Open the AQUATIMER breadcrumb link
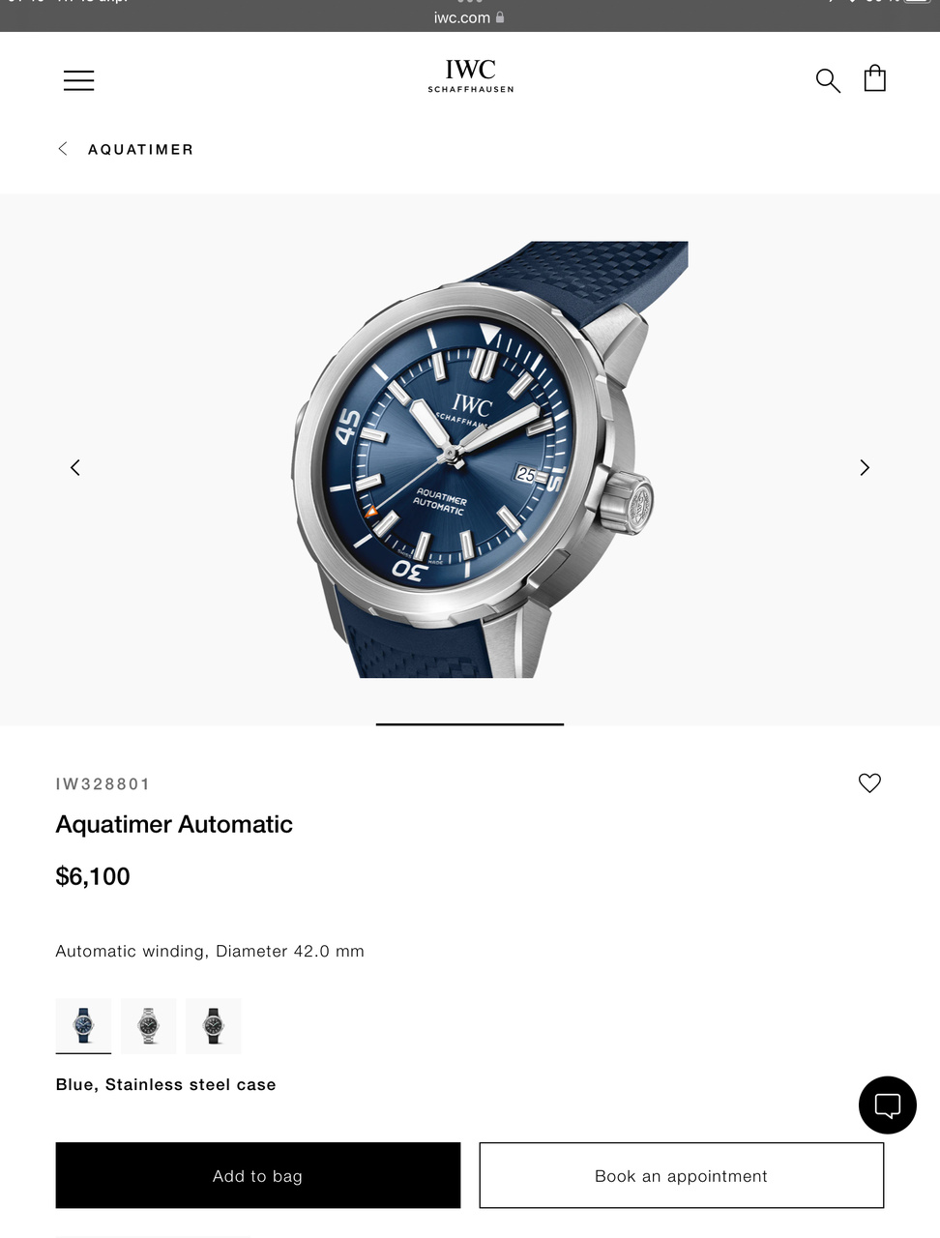This screenshot has height=1238, width=940. pyautogui.click(x=141, y=149)
